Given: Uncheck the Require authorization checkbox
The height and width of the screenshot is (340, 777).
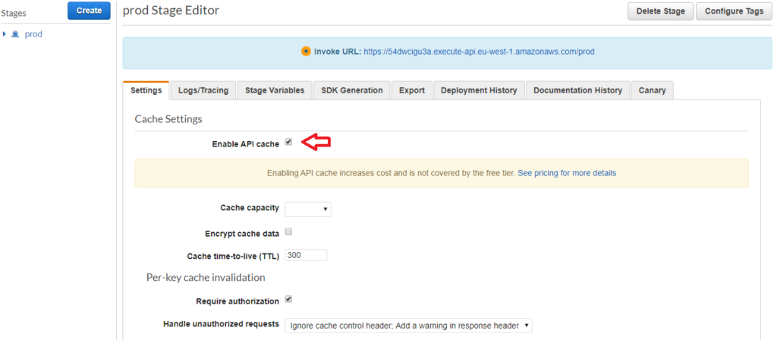Looking at the screenshot, I should click(x=288, y=300).
